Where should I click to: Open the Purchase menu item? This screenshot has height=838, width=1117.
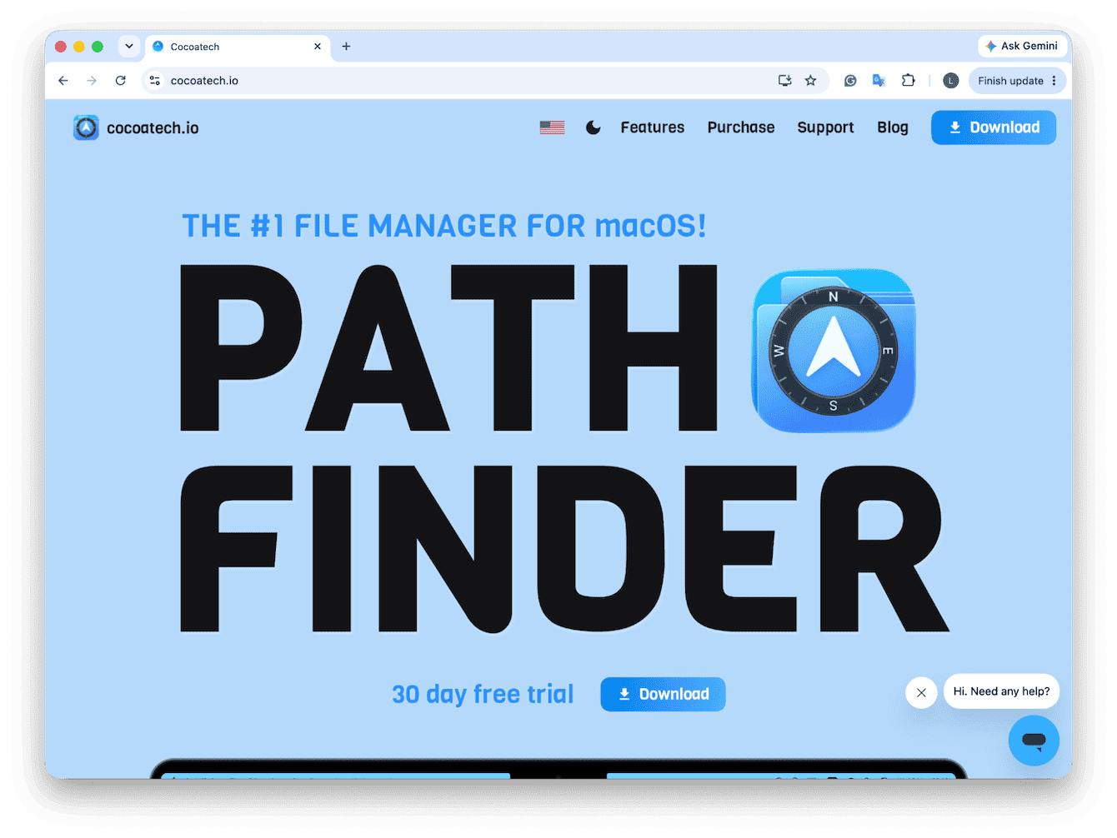point(741,127)
